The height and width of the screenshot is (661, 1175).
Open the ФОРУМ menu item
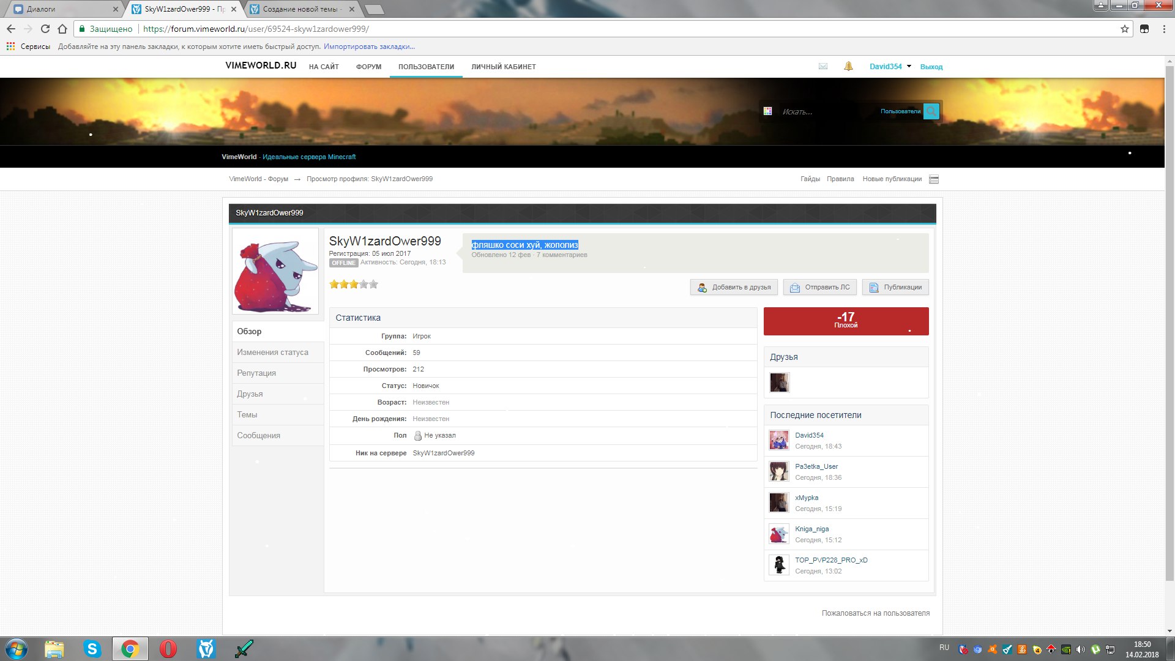[368, 67]
